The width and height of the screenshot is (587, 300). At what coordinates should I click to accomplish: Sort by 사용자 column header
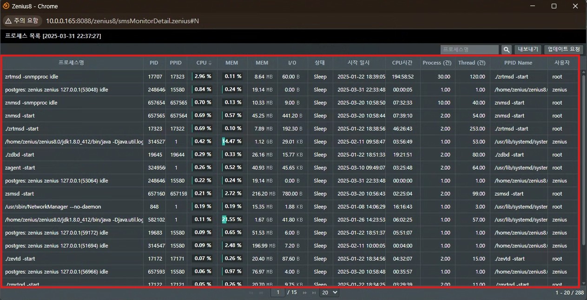pos(562,63)
